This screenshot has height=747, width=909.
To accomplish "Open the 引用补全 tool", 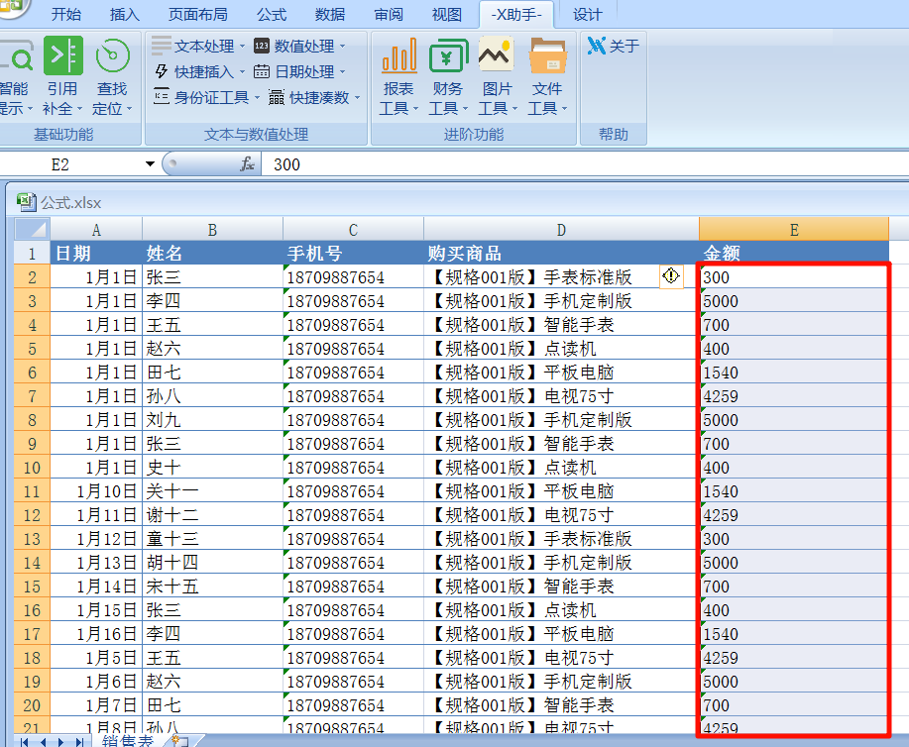I will click(x=62, y=75).
